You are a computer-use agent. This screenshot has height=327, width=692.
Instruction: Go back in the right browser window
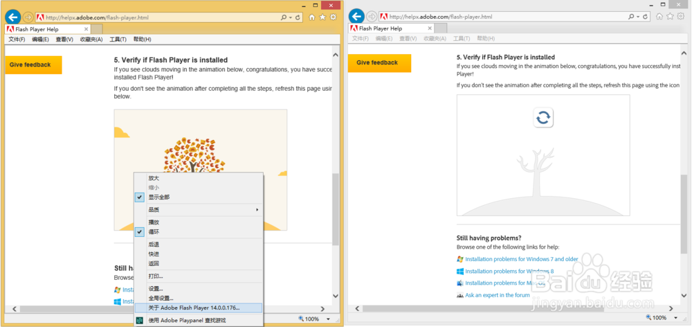356,17
